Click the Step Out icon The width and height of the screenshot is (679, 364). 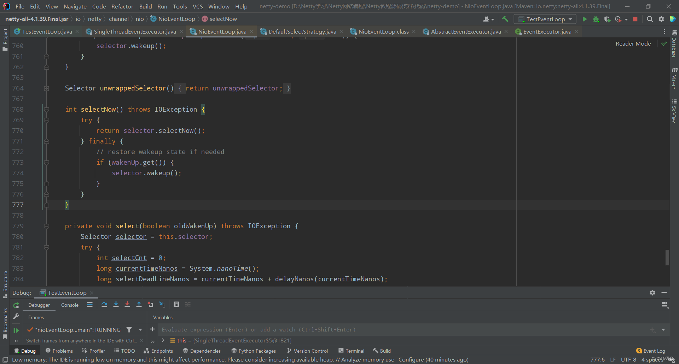[139, 305]
